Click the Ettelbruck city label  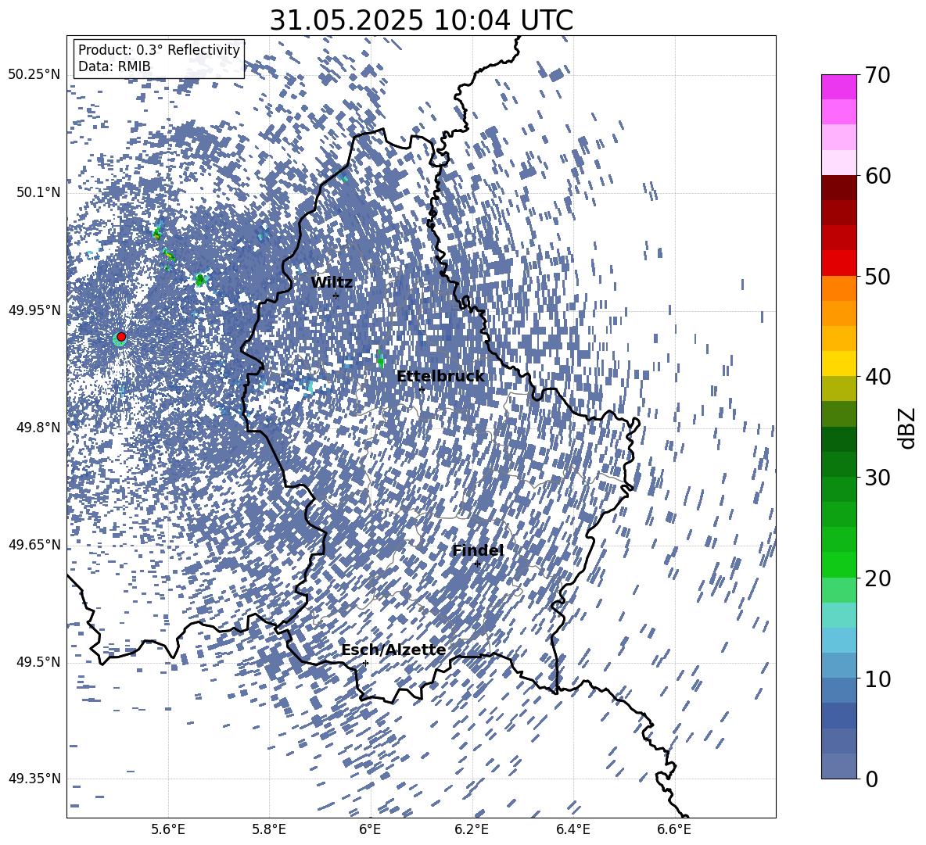[x=440, y=376]
